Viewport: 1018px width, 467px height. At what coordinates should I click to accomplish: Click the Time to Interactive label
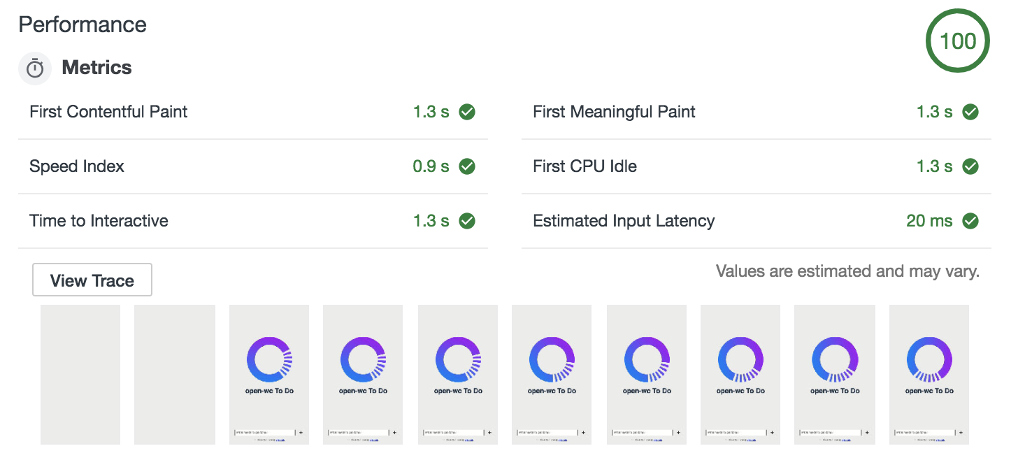tap(99, 221)
